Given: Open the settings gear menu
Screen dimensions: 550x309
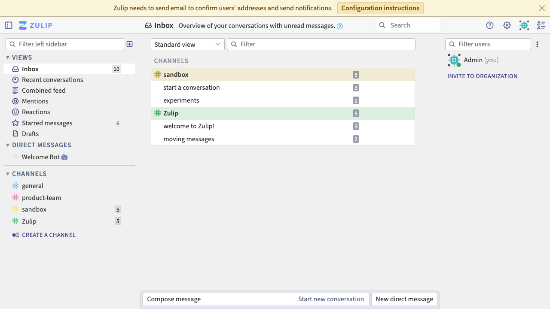Looking at the screenshot, I should 507,25.
